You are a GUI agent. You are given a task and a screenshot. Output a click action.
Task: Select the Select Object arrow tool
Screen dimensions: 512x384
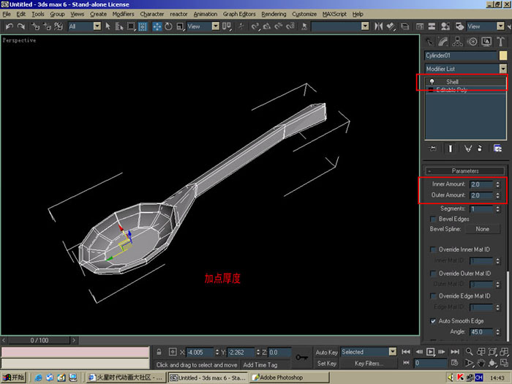108,26
